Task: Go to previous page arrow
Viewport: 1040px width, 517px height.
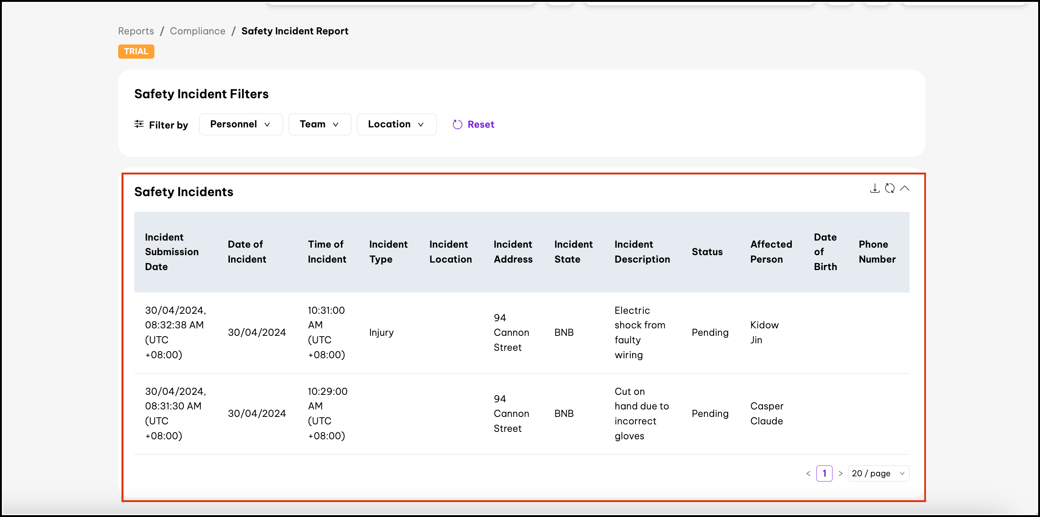Action: (808, 473)
